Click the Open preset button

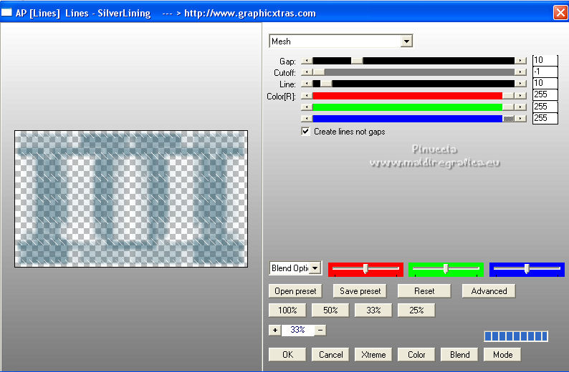pos(295,291)
